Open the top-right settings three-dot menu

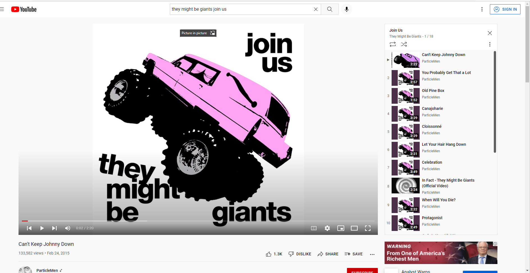tap(482, 9)
